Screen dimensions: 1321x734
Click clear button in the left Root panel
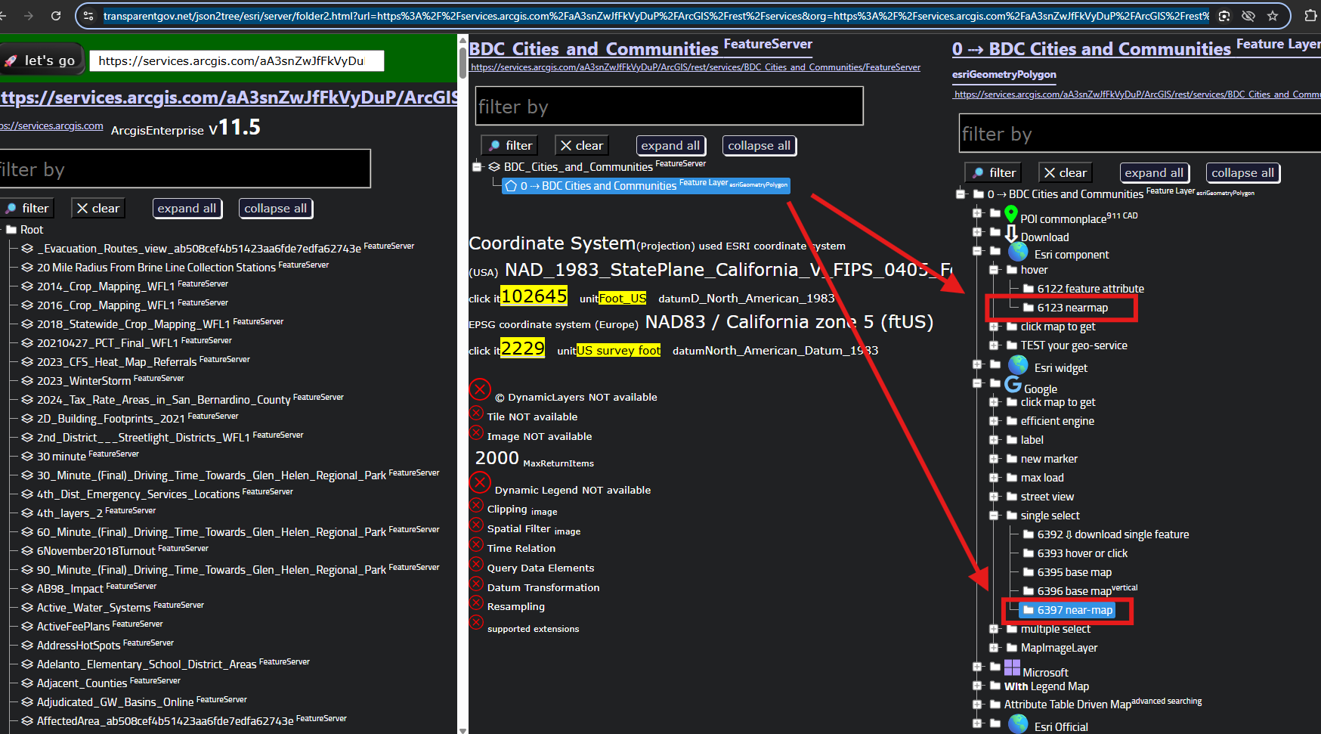tap(98, 208)
